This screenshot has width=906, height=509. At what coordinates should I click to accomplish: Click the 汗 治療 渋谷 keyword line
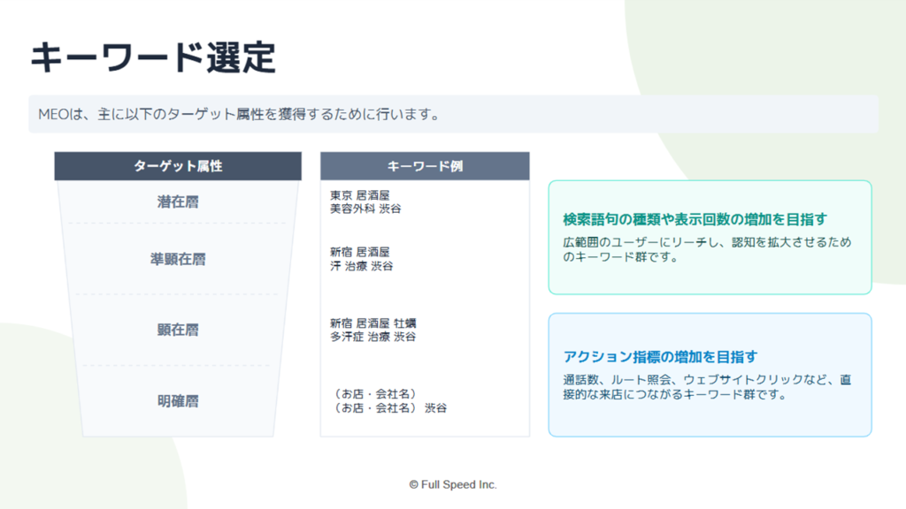pyautogui.click(x=362, y=266)
